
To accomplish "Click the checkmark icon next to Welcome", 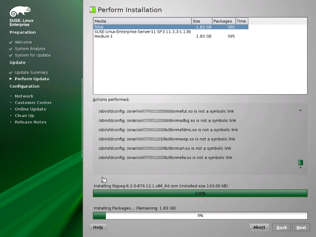I will (x=10, y=42).
